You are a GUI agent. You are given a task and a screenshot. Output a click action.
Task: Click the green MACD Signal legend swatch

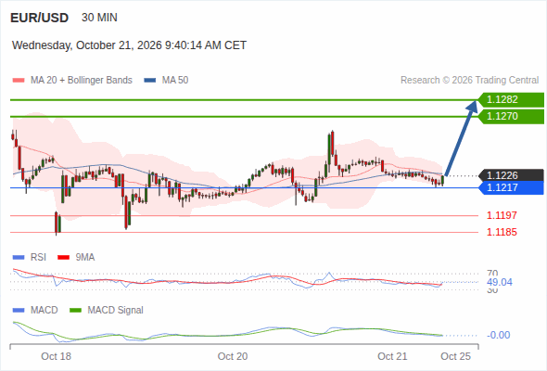pyautogui.click(x=75, y=311)
